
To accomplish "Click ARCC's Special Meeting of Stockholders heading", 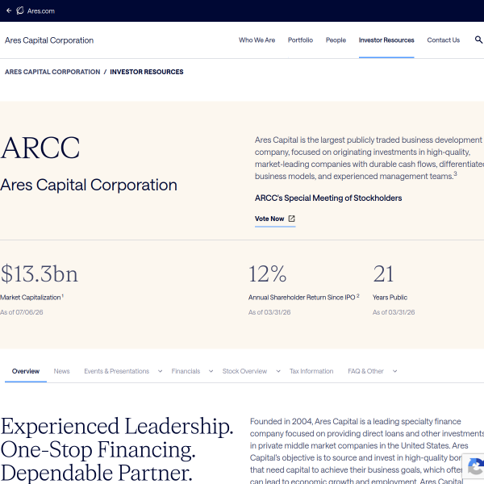I will point(328,198).
